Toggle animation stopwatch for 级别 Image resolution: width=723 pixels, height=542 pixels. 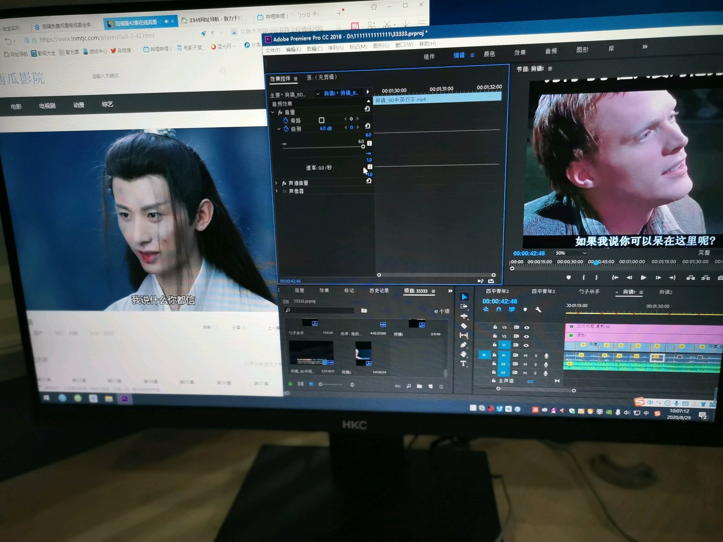tap(286, 129)
